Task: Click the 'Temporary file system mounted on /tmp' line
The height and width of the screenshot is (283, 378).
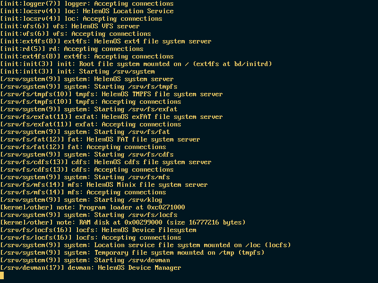Action: [132, 253]
